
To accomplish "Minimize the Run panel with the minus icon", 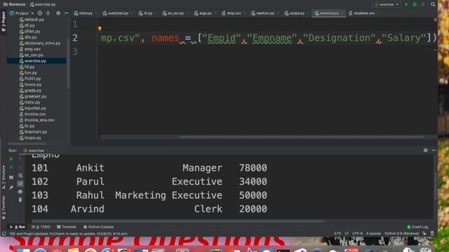I will 434,150.
